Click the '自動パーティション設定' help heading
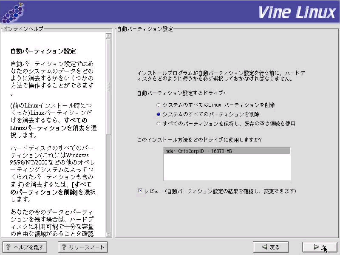Screen dimensions: 340x255 43,51
